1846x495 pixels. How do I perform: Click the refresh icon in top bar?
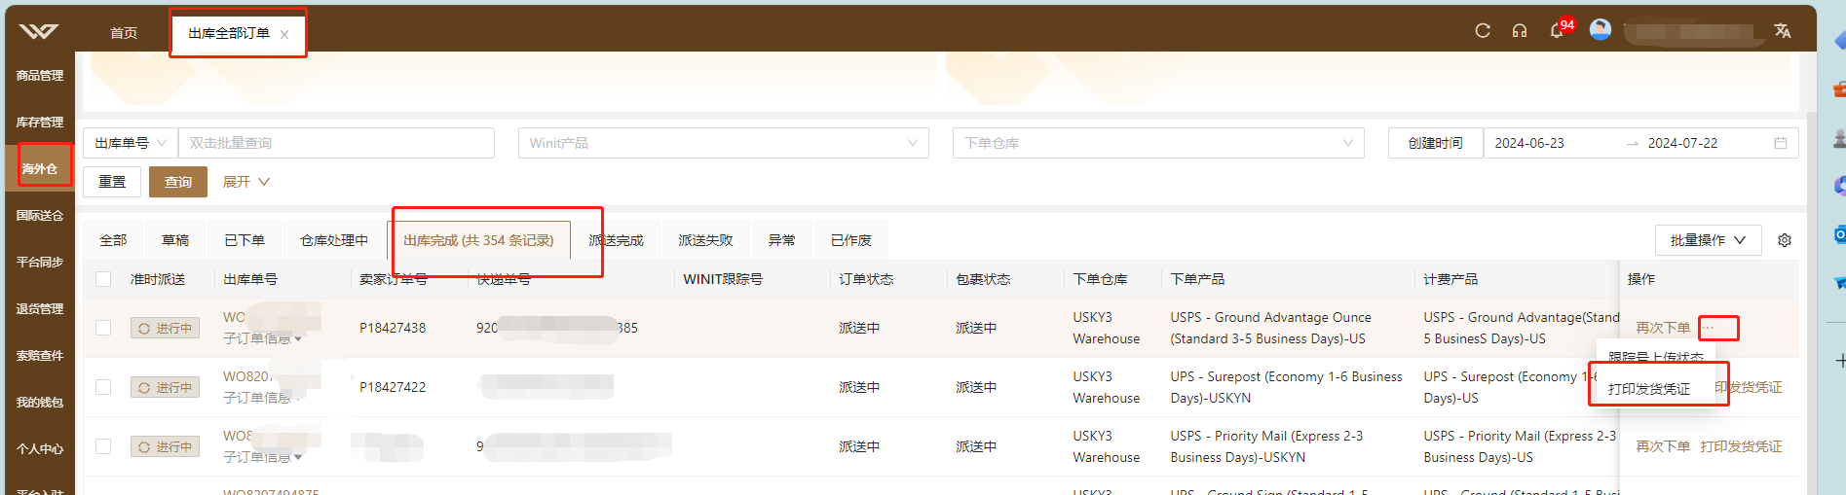[x=1483, y=31]
